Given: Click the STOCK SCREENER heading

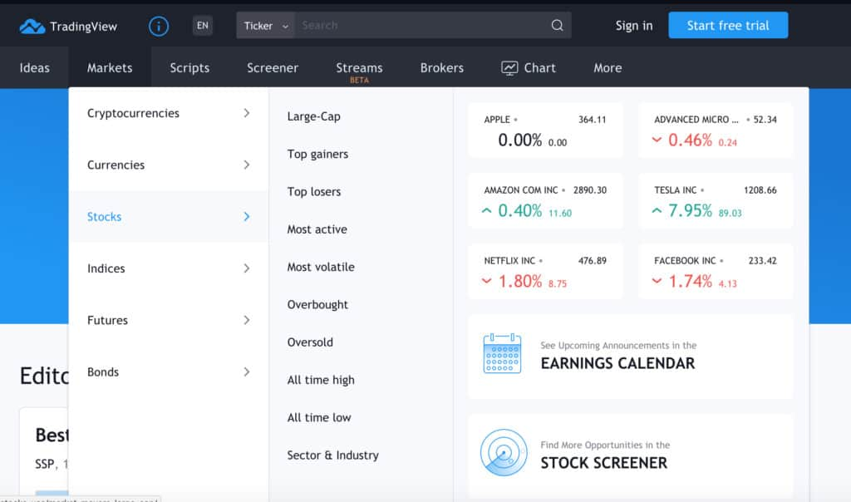Looking at the screenshot, I should [603, 463].
